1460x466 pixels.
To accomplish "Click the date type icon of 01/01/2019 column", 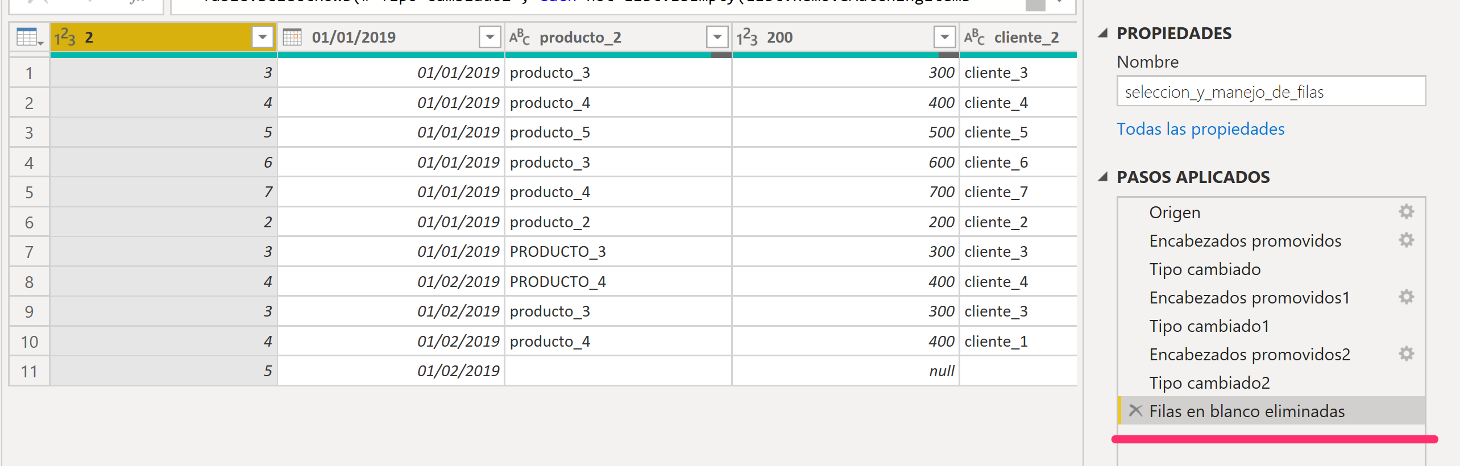I will [x=292, y=38].
